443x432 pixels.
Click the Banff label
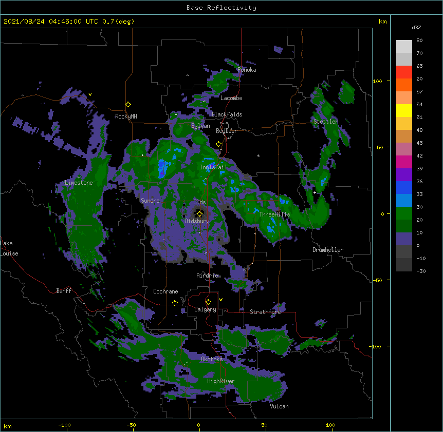point(64,291)
